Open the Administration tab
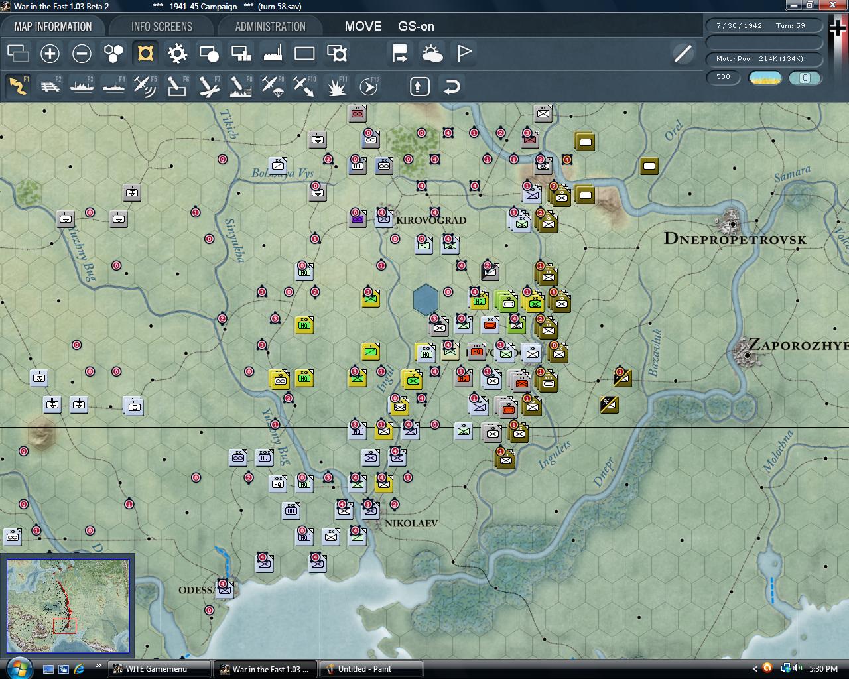Image resolution: width=849 pixels, height=679 pixels. pyautogui.click(x=270, y=27)
